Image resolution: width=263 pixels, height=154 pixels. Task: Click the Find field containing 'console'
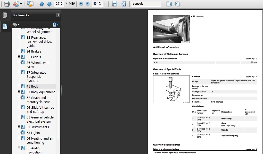[146, 4]
